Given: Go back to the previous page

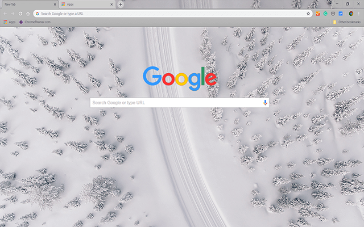Looking at the screenshot, I should click(5, 14).
